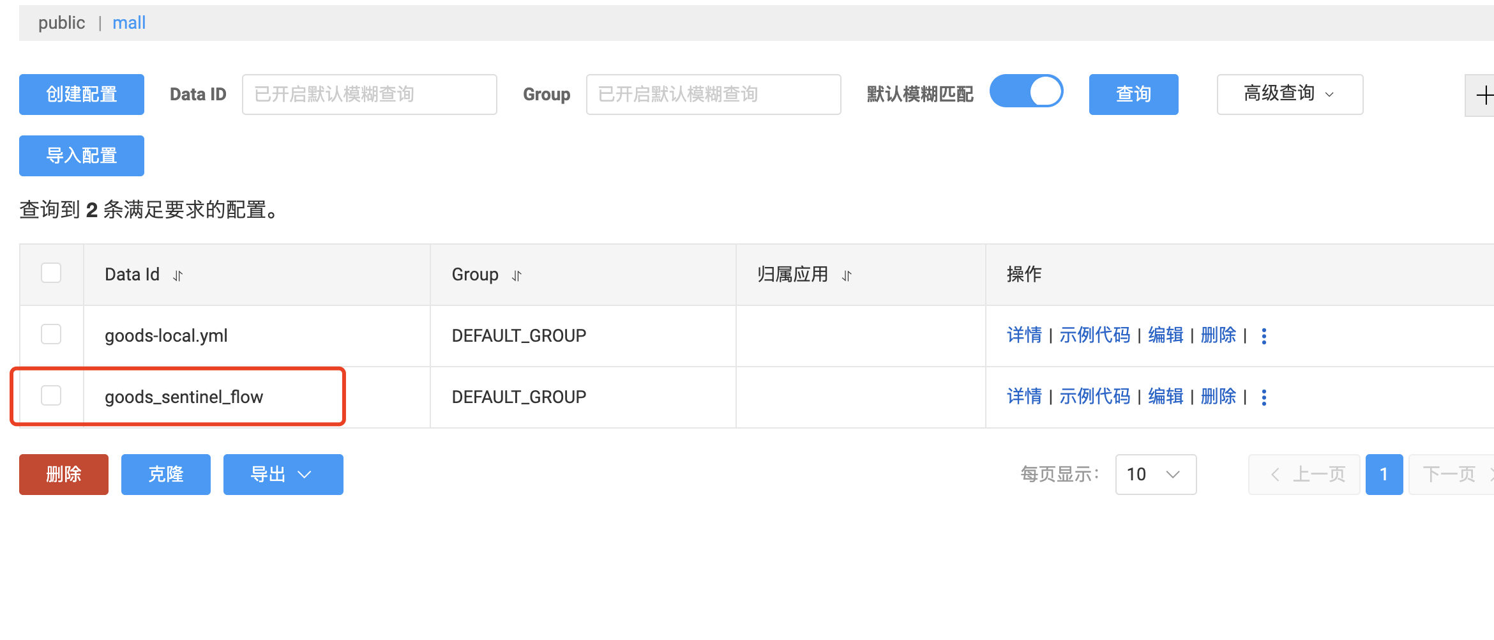The height and width of the screenshot is (640, 1494).
Task: Sort table by 归属应用 column
Action: [x=847, y=275]
